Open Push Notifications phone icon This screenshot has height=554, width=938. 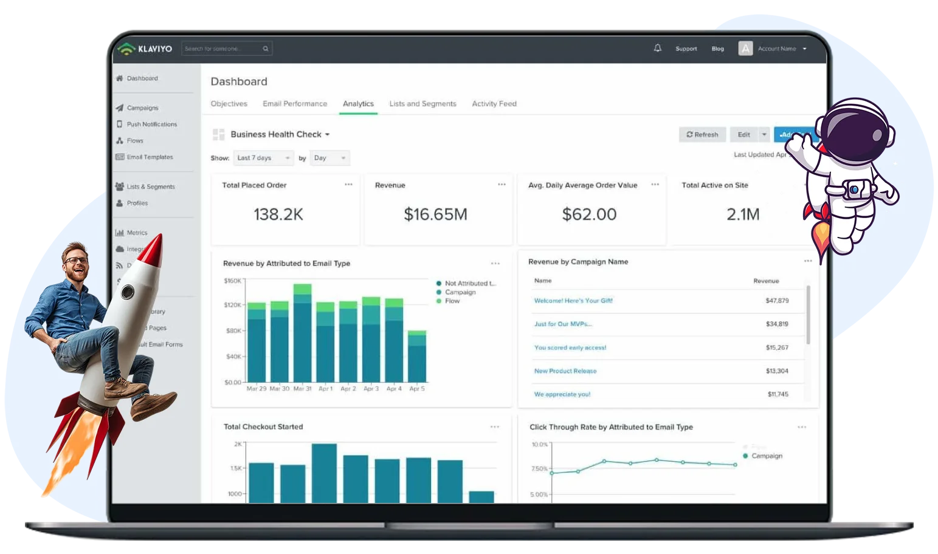coord(120,124)
